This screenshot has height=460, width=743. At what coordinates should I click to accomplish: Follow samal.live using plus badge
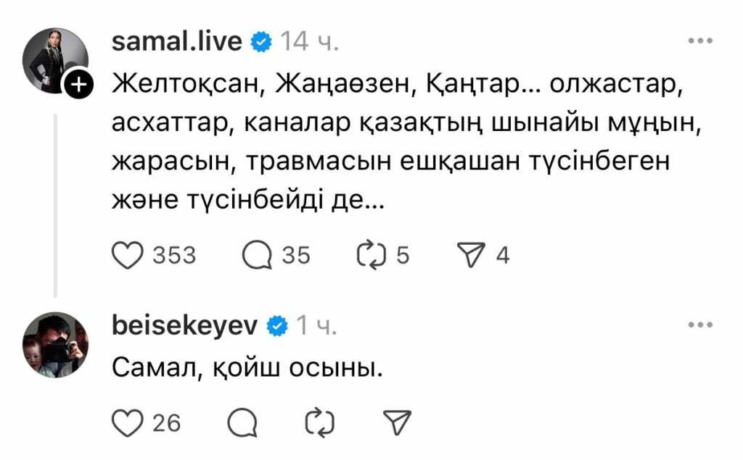[x=78, y=85]
